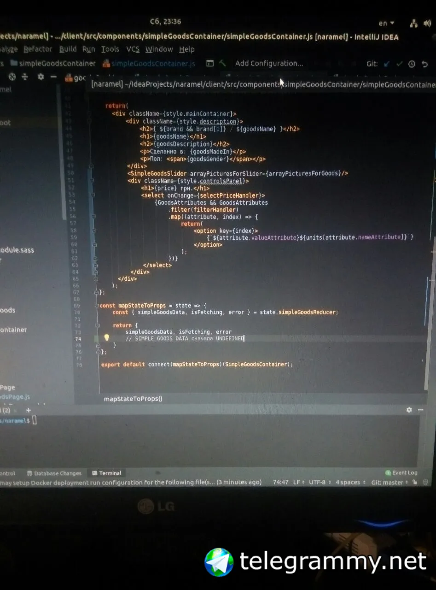Click the selectPriceHandler reference in code
The image size is (436, 590).
(230, 195)
